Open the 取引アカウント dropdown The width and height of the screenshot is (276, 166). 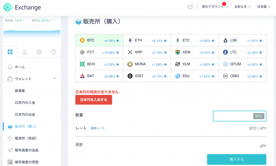[x=215, y=7]
